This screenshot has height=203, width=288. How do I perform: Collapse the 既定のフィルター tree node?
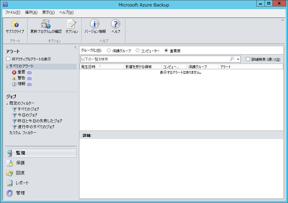[x=7, y=104]
